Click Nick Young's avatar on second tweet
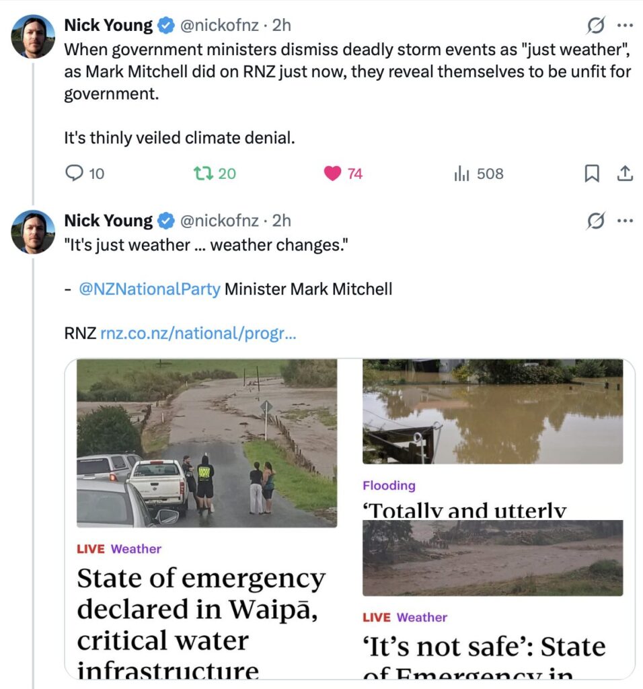This screenshot has height=689, width=643. 33,231
